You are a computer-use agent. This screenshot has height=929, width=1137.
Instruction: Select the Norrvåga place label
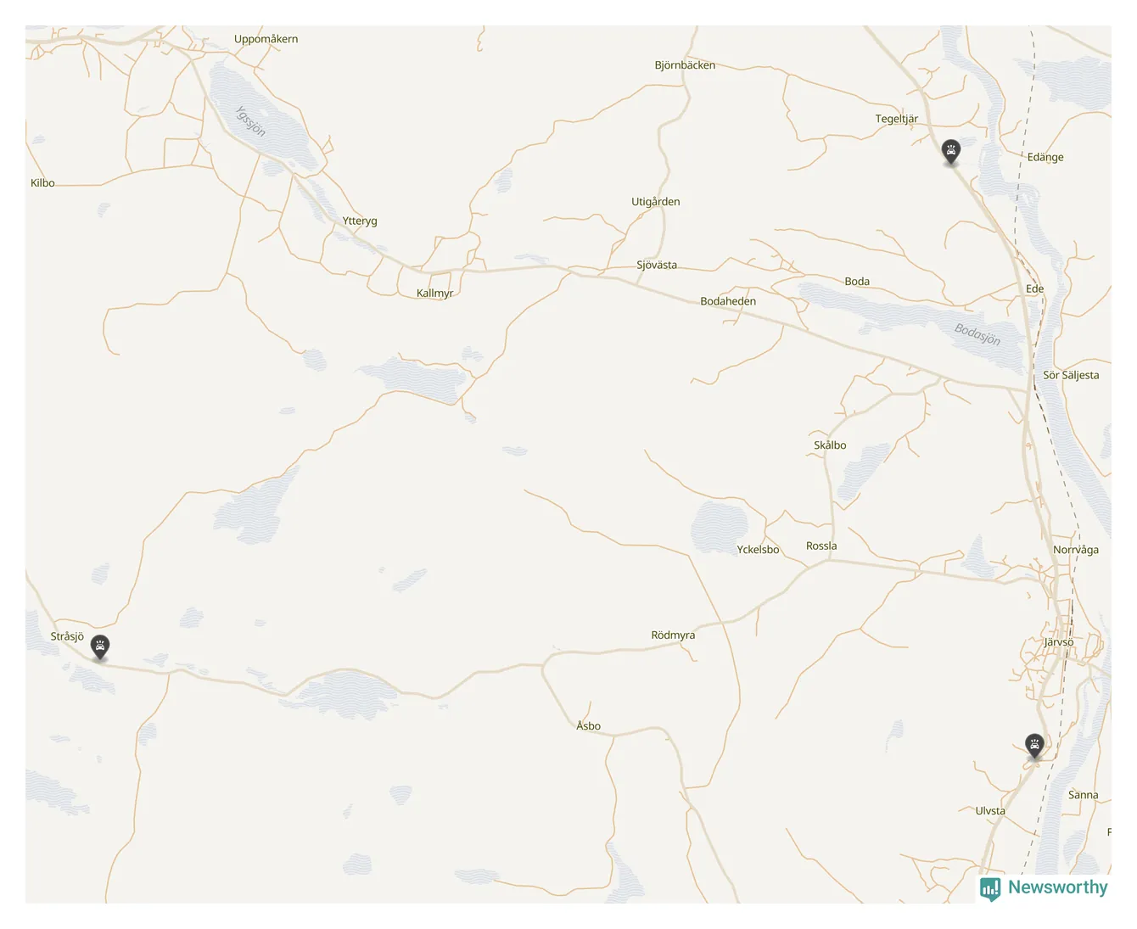(1076, 550)
